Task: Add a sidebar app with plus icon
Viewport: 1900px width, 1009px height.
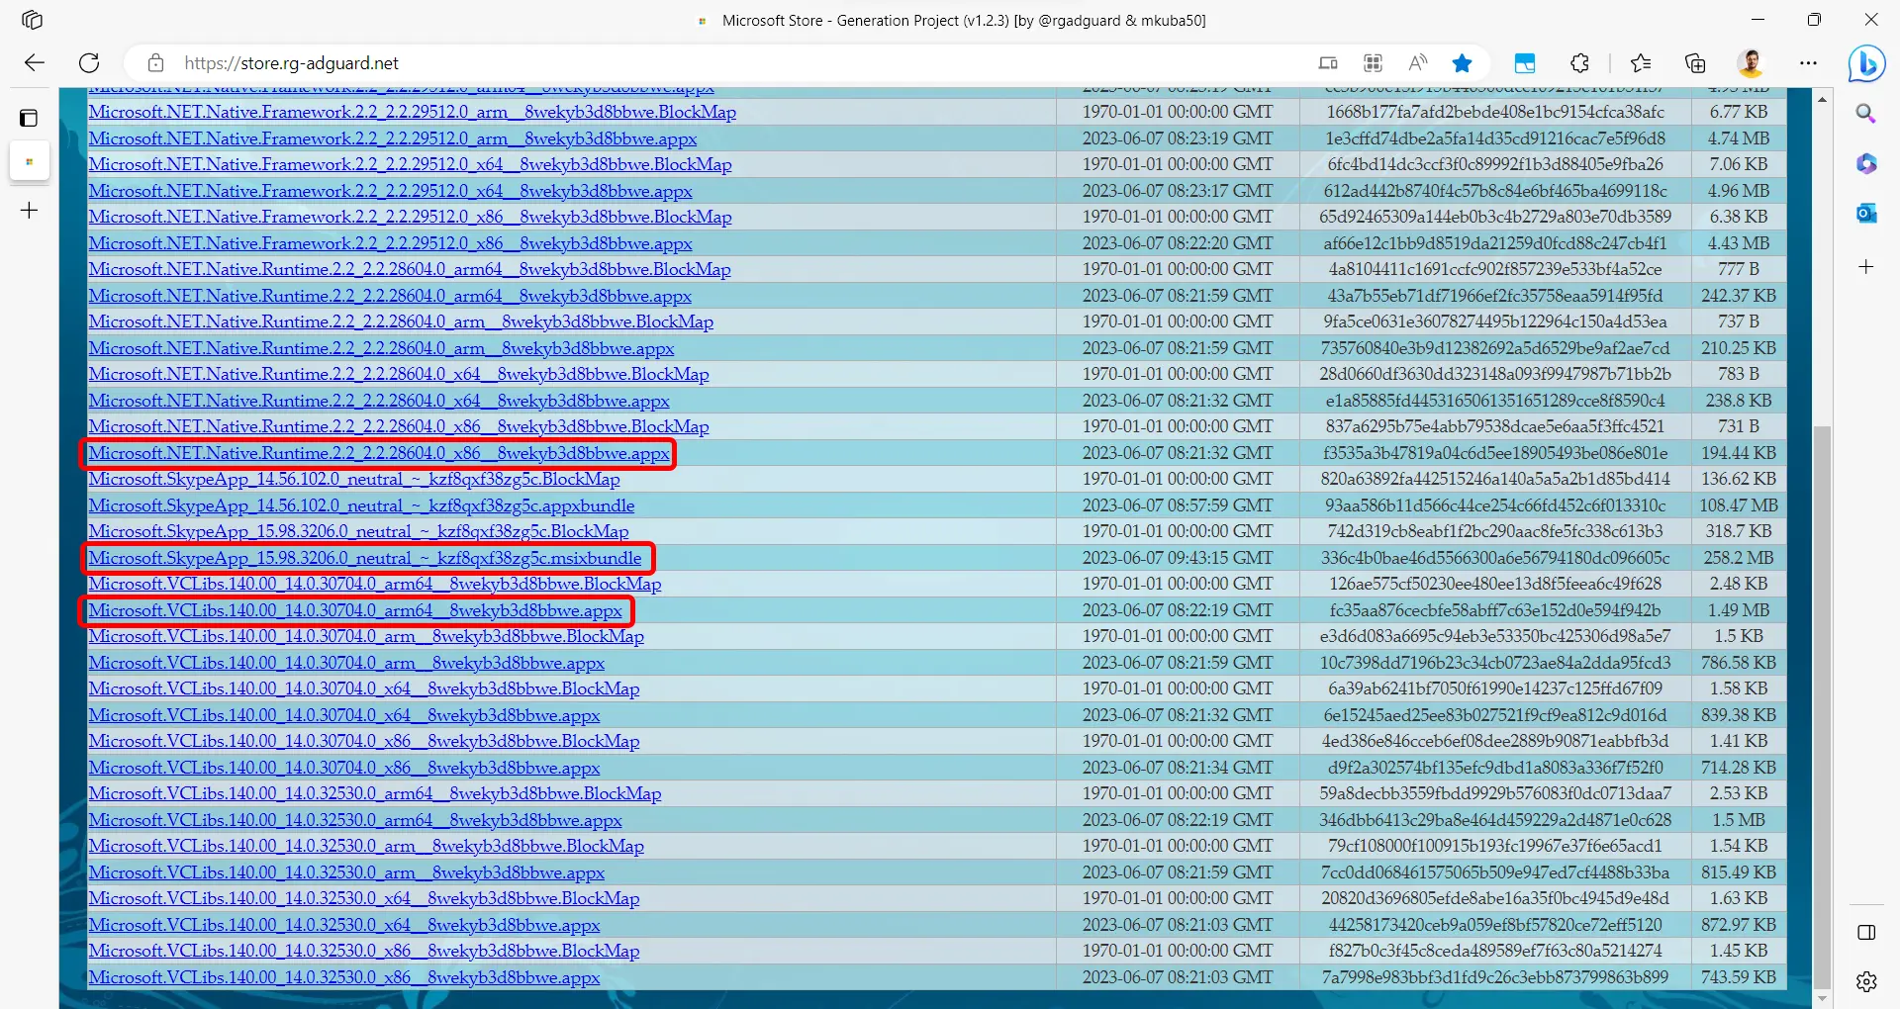Action: pyautogui.click(x=1866, y=267)
